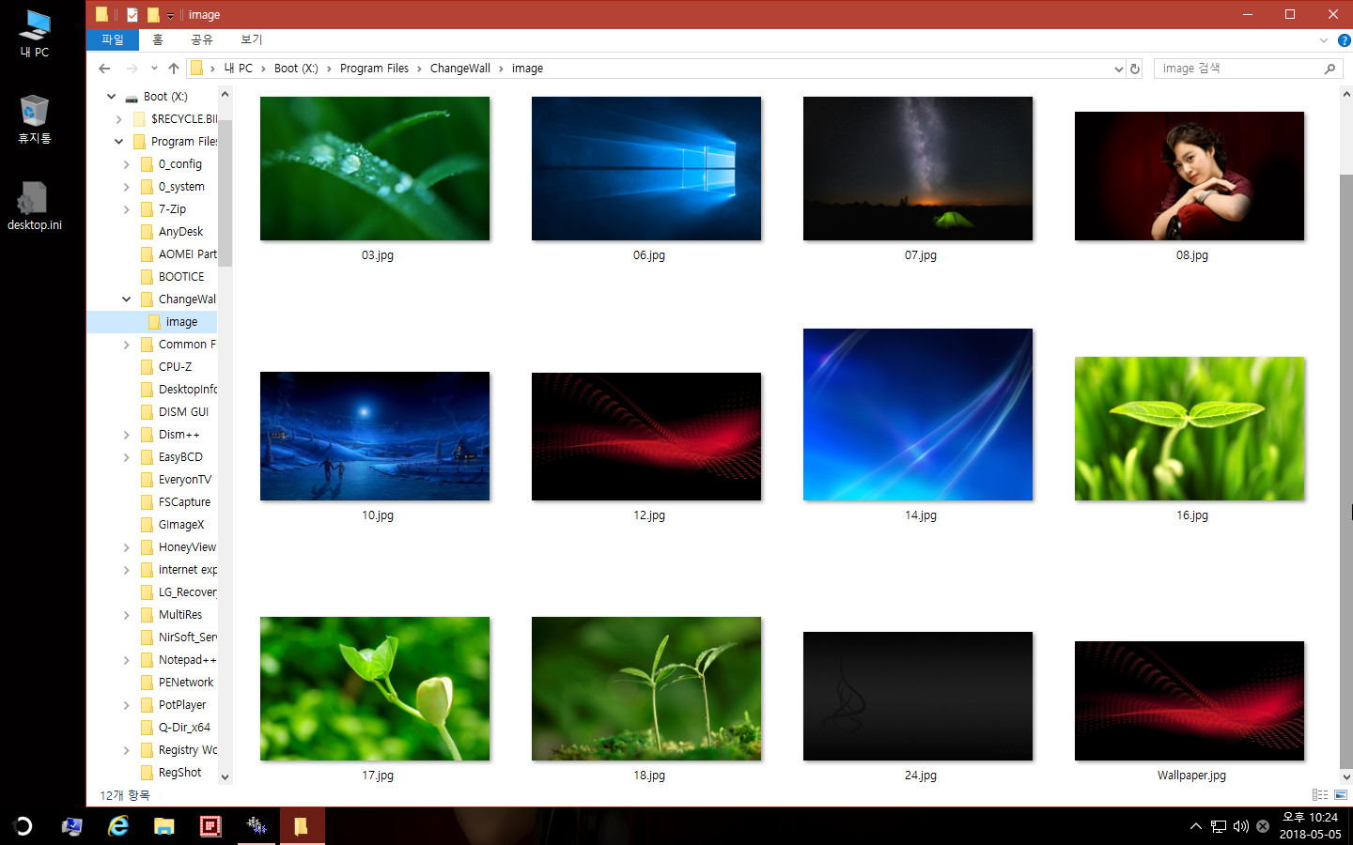Expand the $RECYCLE.BIN tree node
This screenshot has height=845, width=1353.
coord(118,119)
